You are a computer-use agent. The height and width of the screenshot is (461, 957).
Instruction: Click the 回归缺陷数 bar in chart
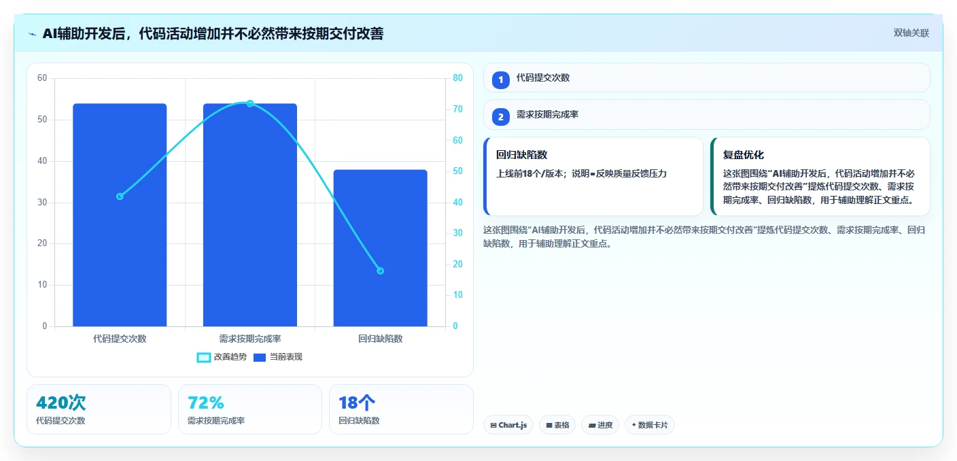coord(380,248)
